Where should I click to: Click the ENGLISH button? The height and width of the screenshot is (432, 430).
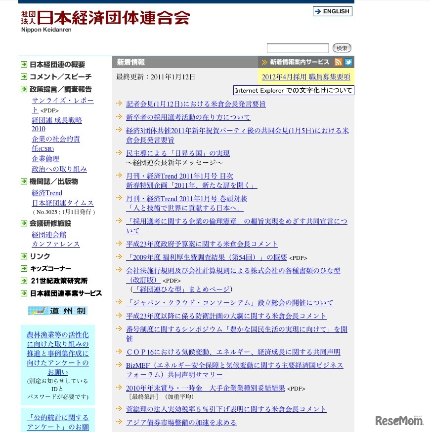[x=332, y=11]
